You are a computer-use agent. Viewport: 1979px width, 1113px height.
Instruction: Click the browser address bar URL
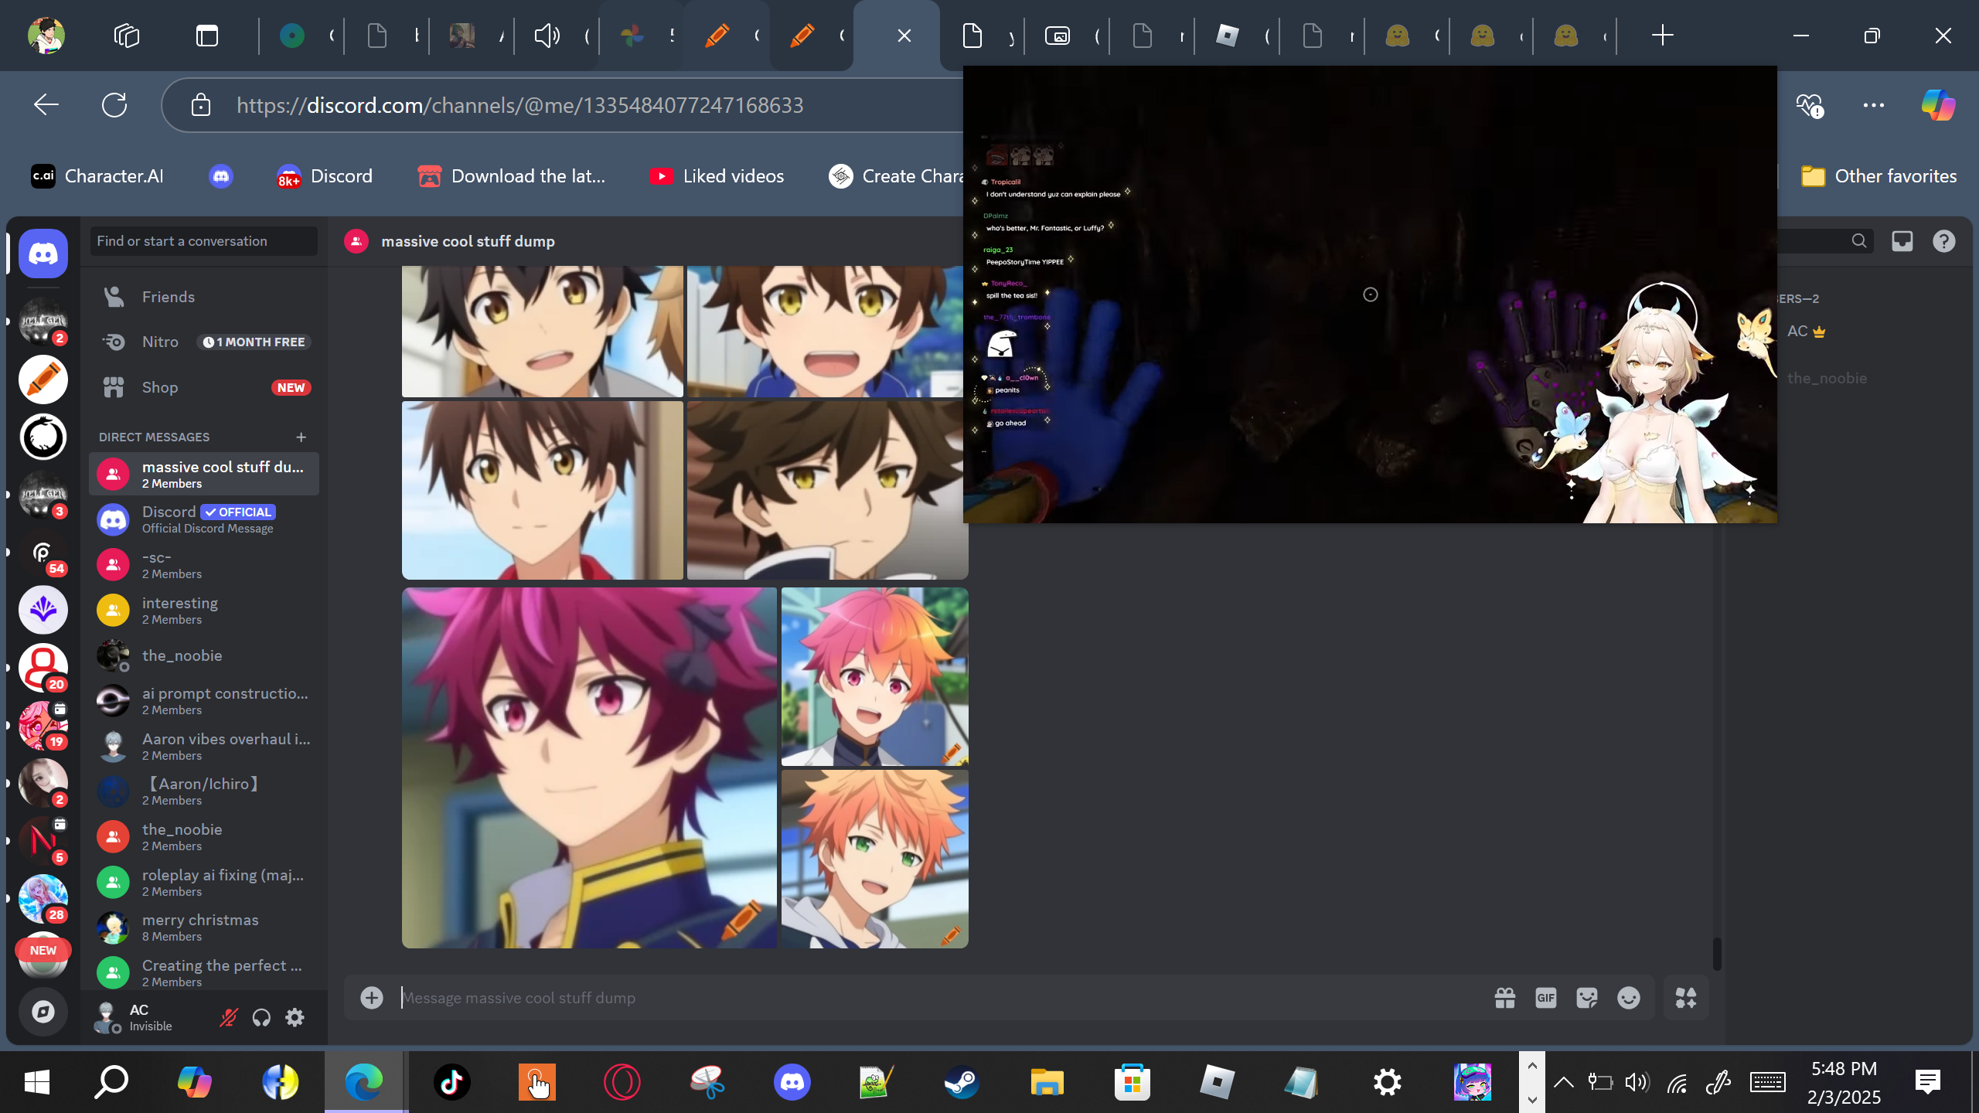pyautogui.click(x=520, y=105)
